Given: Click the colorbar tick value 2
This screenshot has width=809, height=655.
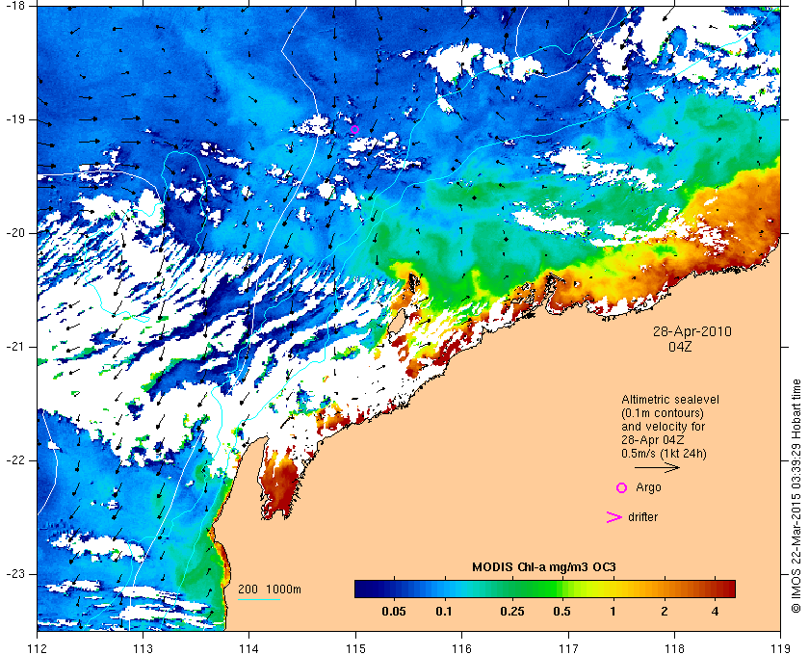Looking at the screenshot, I should click(664, 613).
